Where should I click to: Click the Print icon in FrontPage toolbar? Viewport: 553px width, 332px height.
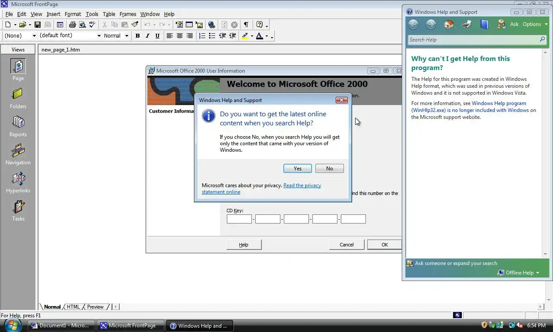[72, 25]
